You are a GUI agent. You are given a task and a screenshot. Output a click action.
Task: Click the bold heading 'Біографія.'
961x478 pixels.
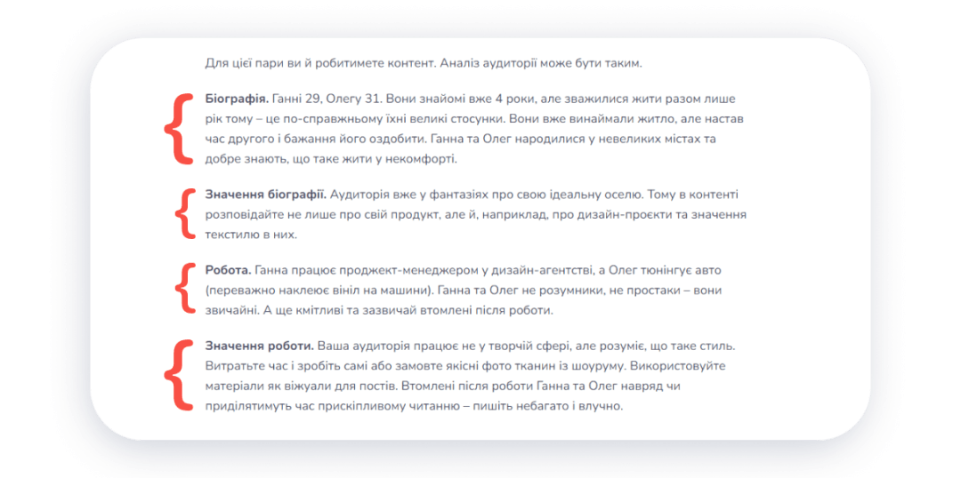click(x=236, y=100)
